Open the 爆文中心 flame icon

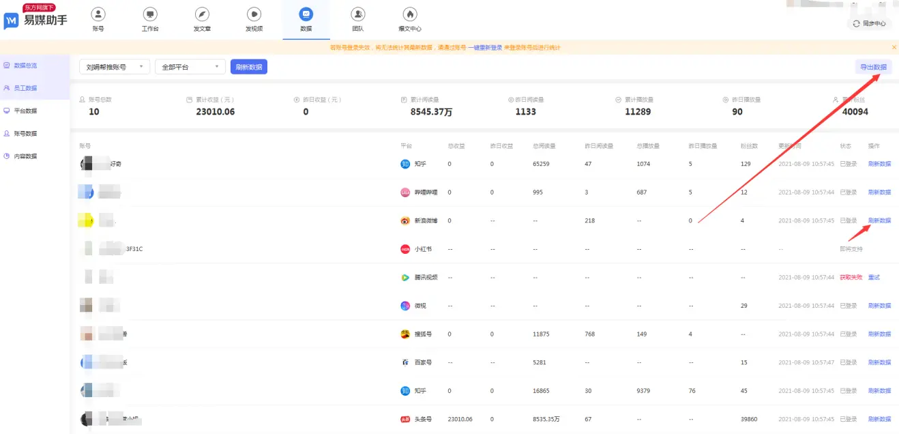coord(410,14)
